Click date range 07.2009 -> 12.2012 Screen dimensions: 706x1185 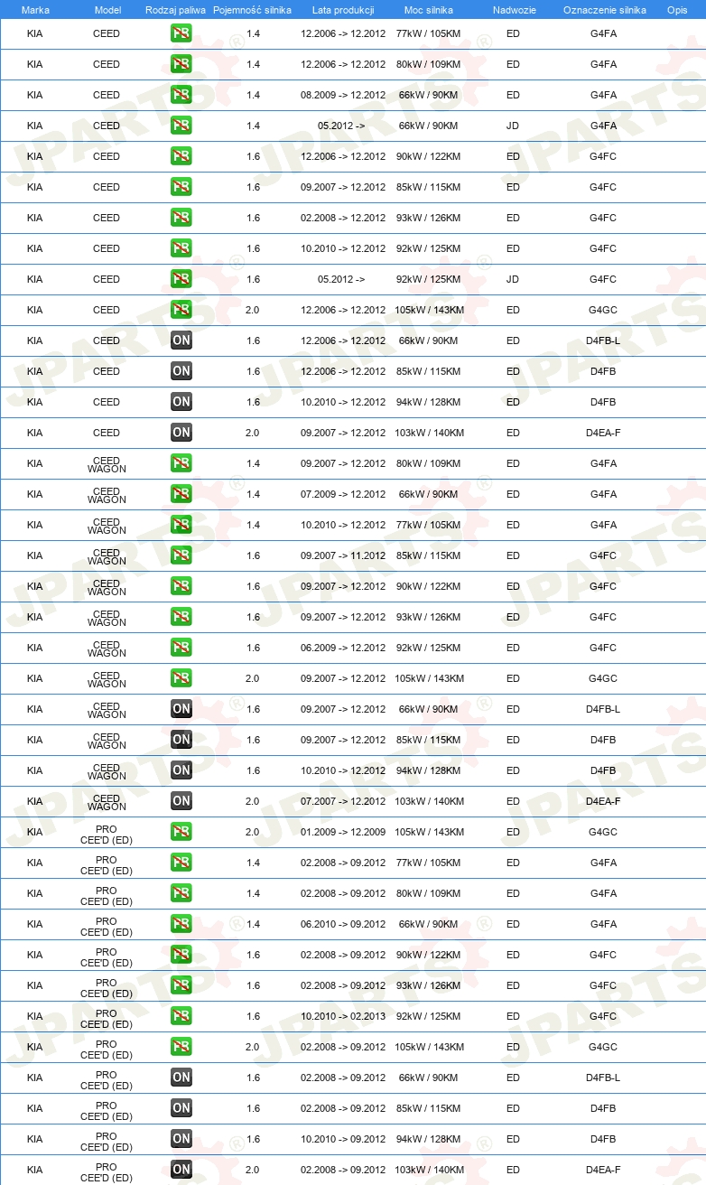coord(343,494)
